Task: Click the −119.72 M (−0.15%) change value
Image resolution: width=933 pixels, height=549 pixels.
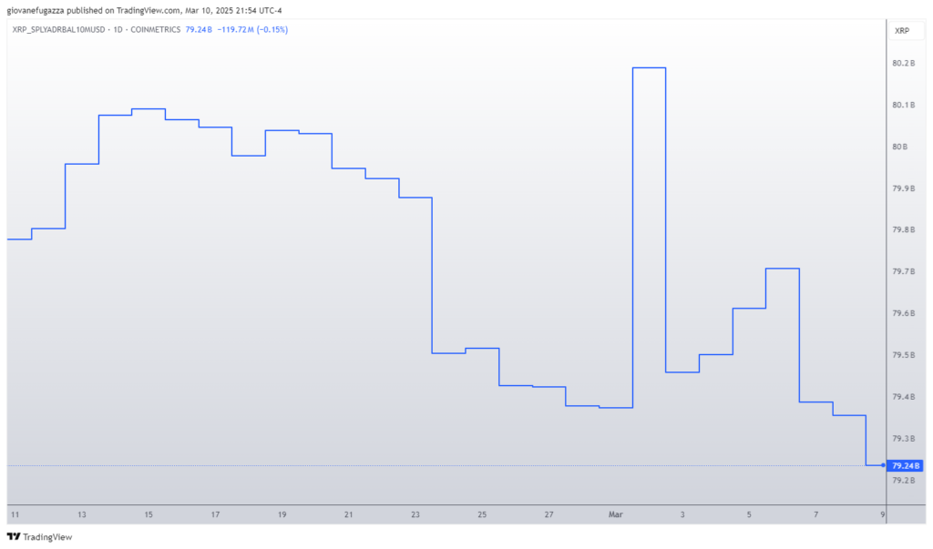Action: pyautogui.click(x=252, y=29)
